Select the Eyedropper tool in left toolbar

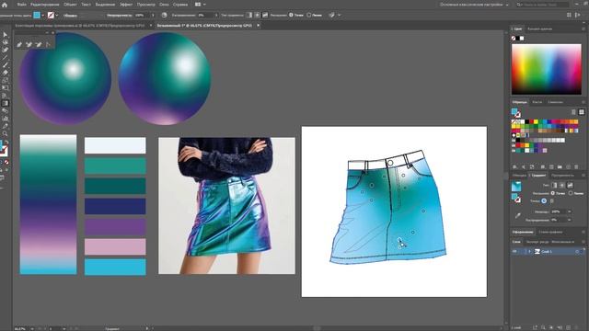click(x=5, y=126)
